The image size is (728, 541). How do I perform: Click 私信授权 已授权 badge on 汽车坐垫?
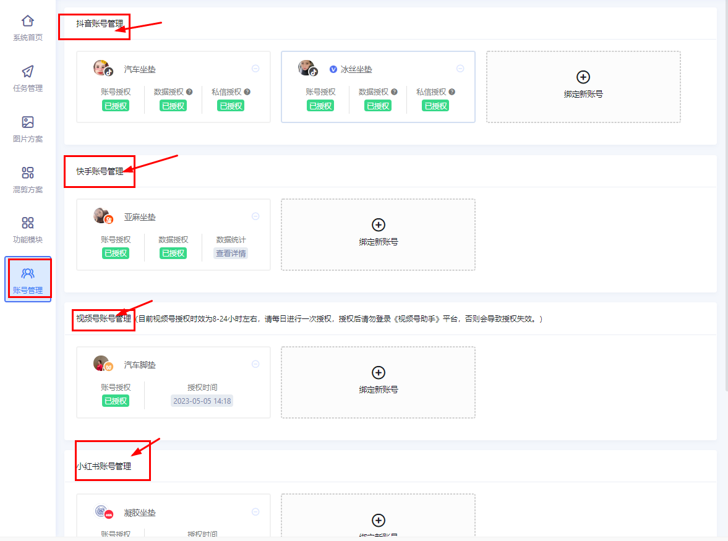[x=231, y=106]
